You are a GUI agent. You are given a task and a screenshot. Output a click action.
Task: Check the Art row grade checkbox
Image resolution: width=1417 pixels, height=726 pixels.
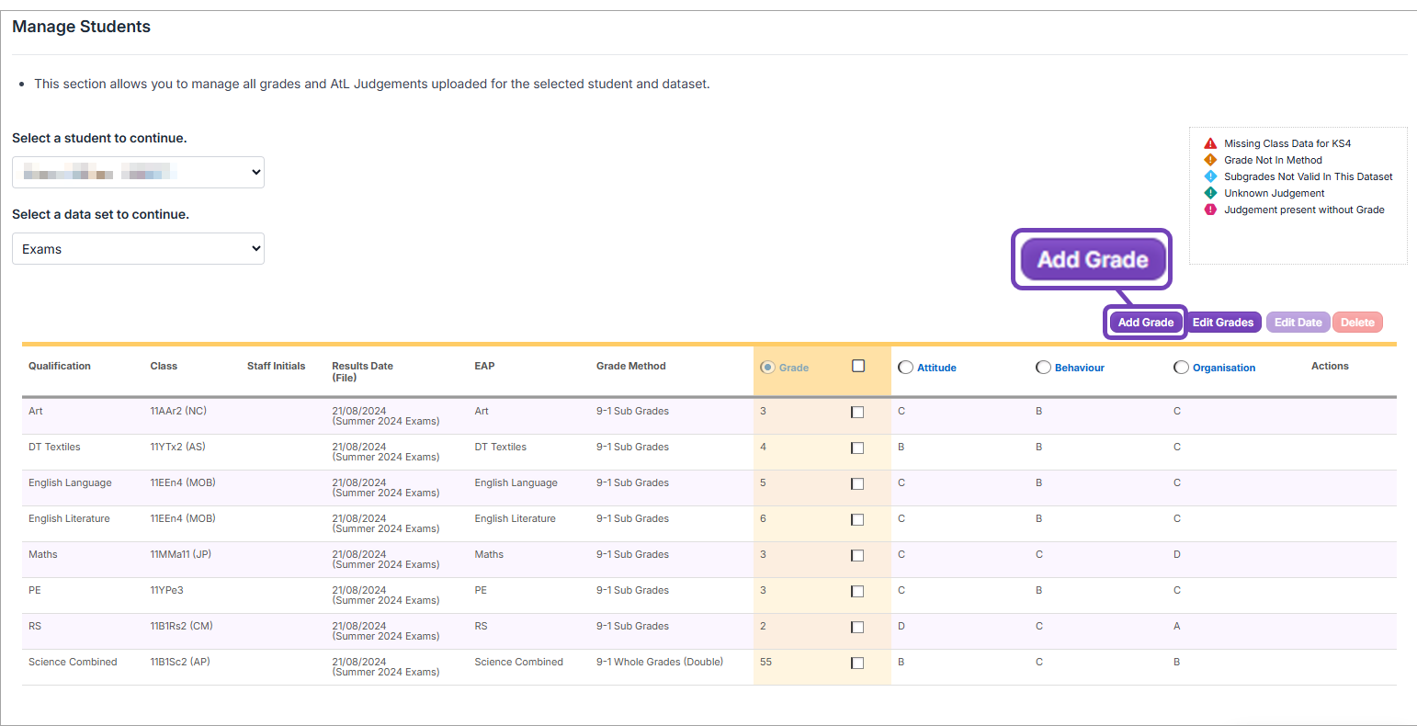pos(857,413)
